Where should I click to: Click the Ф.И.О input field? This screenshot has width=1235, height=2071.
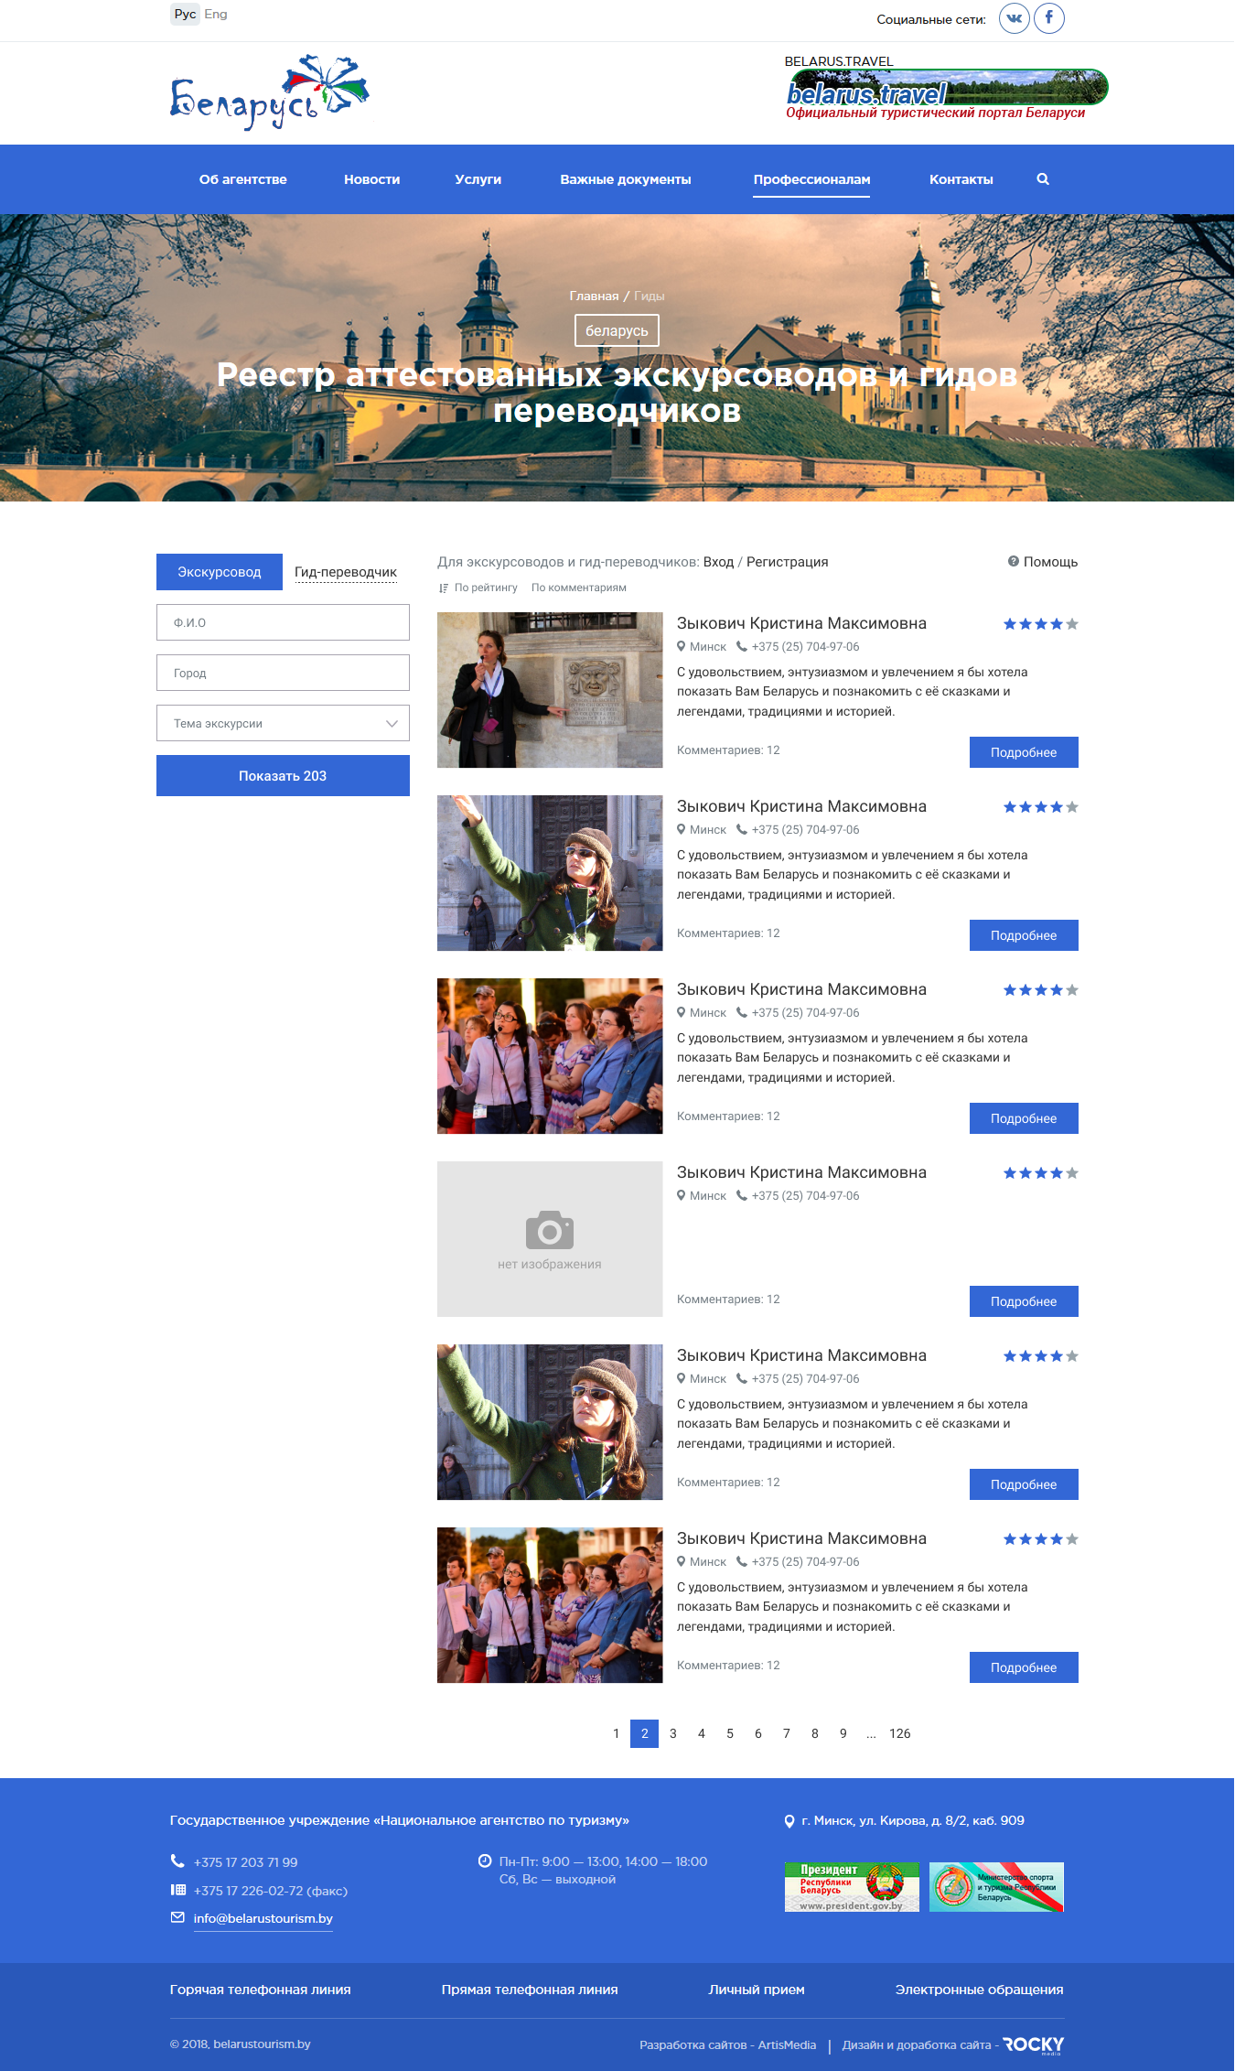click(283, 622)
